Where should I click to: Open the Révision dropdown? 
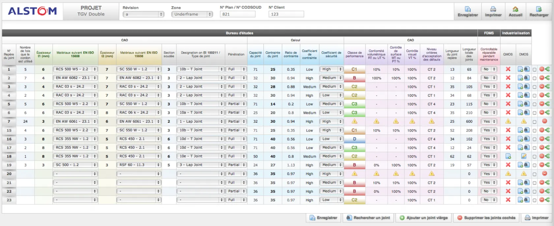click(x=143, y=14)
